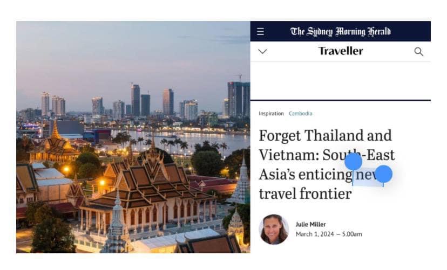The width and height of the screenshot is (447, 270).
Task: Open the Traveller section heading
Action: [x=341, y=51]
